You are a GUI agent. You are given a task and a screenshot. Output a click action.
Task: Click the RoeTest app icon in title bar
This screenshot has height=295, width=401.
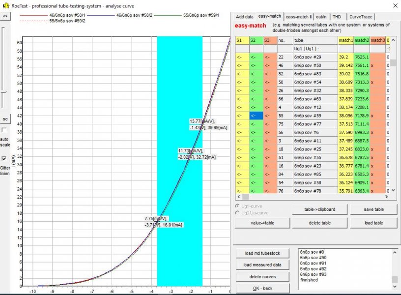click(5, 4)
